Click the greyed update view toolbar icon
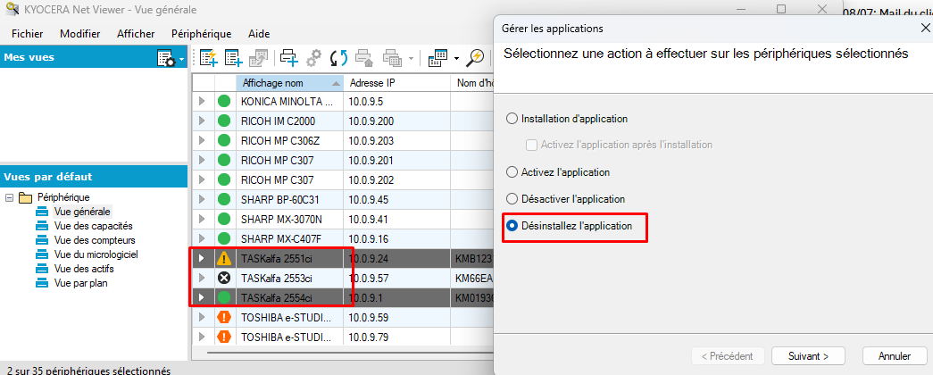The width and height of the screenshot is (933, 375). pyautogui.click(x=258, y=58)
